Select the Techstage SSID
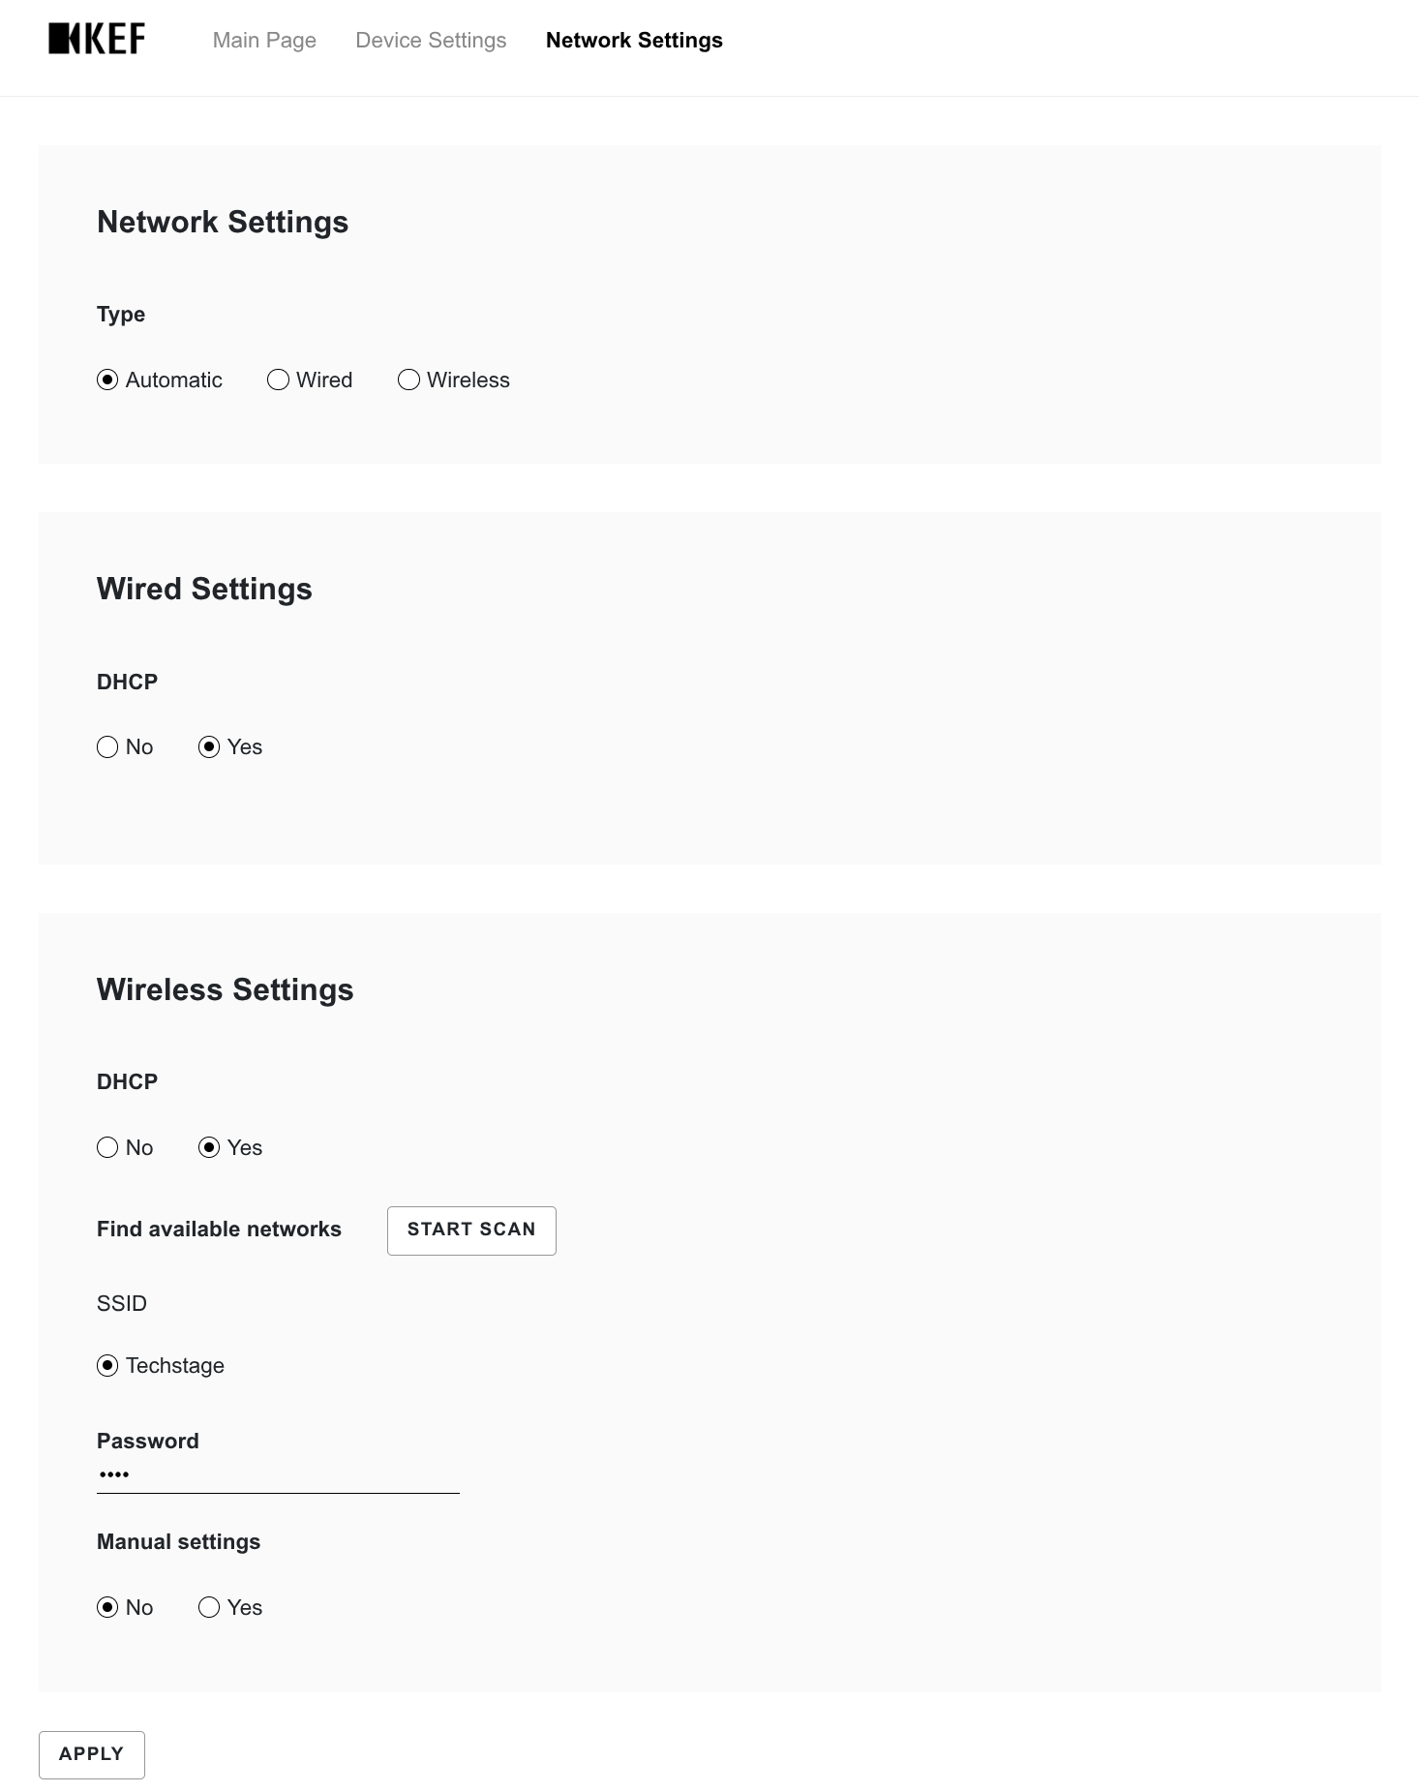The image size is (1419, 1792). pyautogui.click(x=107, y=1366)
